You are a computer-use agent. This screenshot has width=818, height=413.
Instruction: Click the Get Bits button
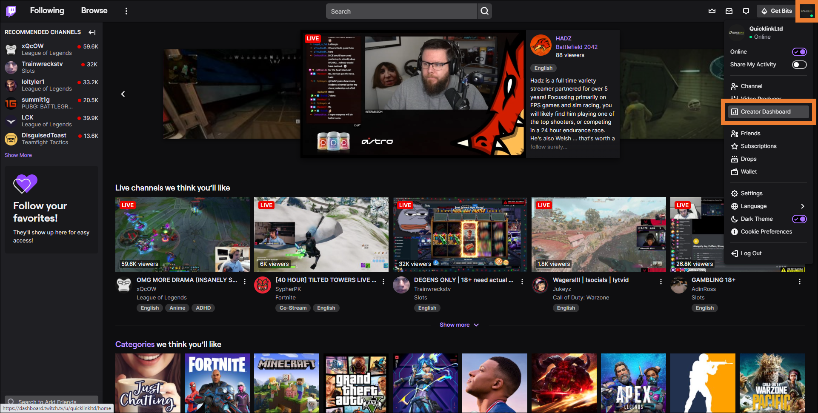click(x=777, y=11)
